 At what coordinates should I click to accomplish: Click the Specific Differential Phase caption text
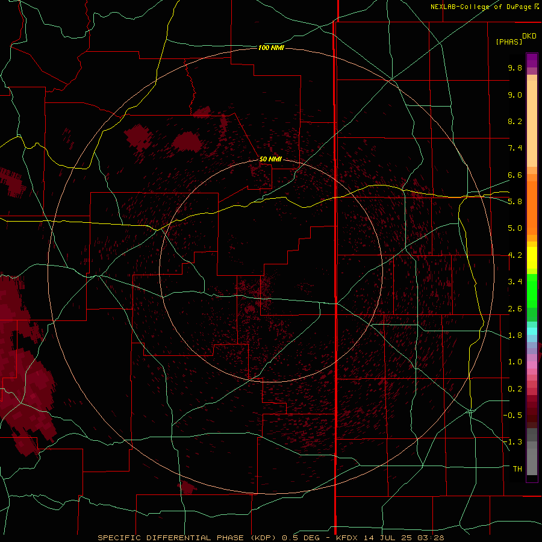(x=188, y=538)
